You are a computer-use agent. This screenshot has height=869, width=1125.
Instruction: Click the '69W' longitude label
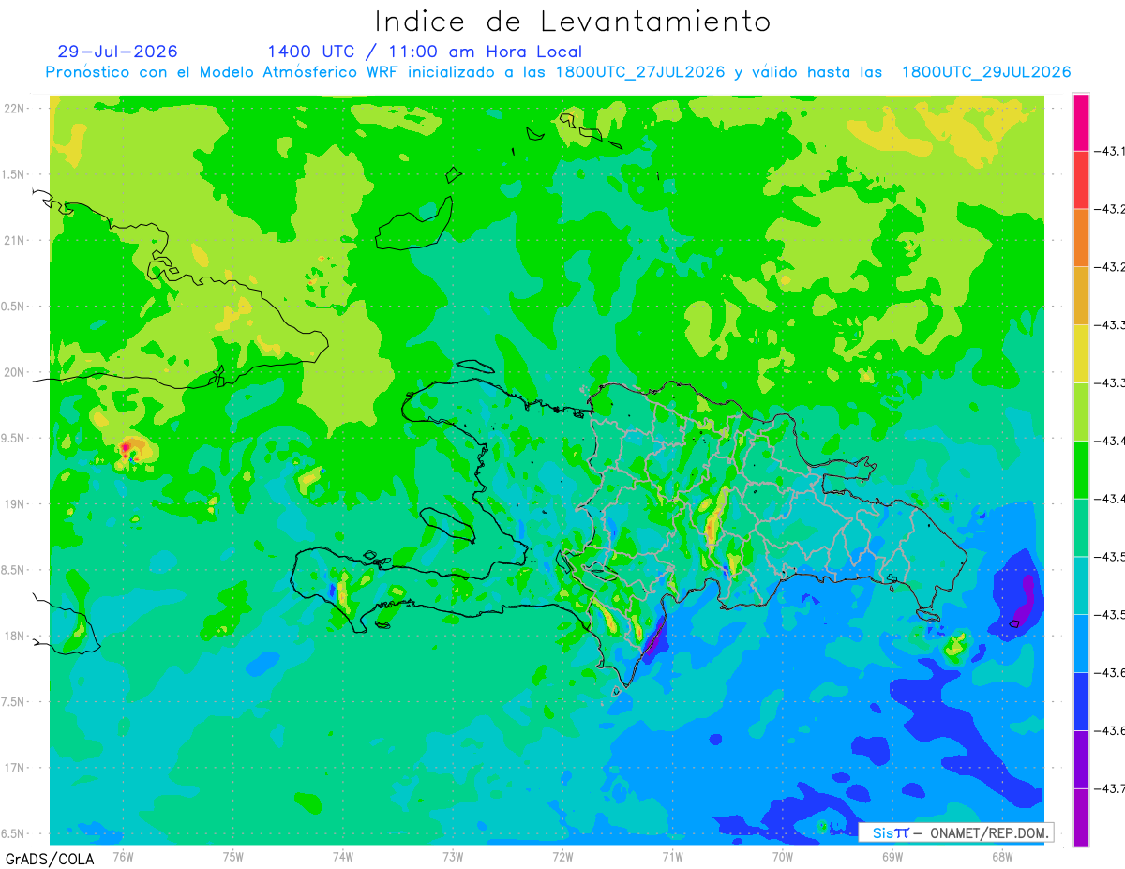(892, 856)
